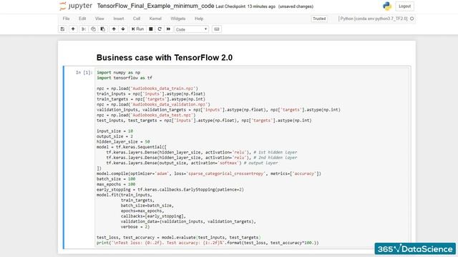Click the Jupyter logo
The width and height of the screenshot is (458, 257).
coord(76,6)
